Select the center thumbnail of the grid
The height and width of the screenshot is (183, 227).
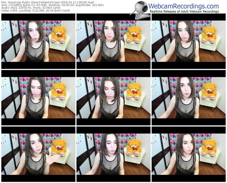click(113, 97)
